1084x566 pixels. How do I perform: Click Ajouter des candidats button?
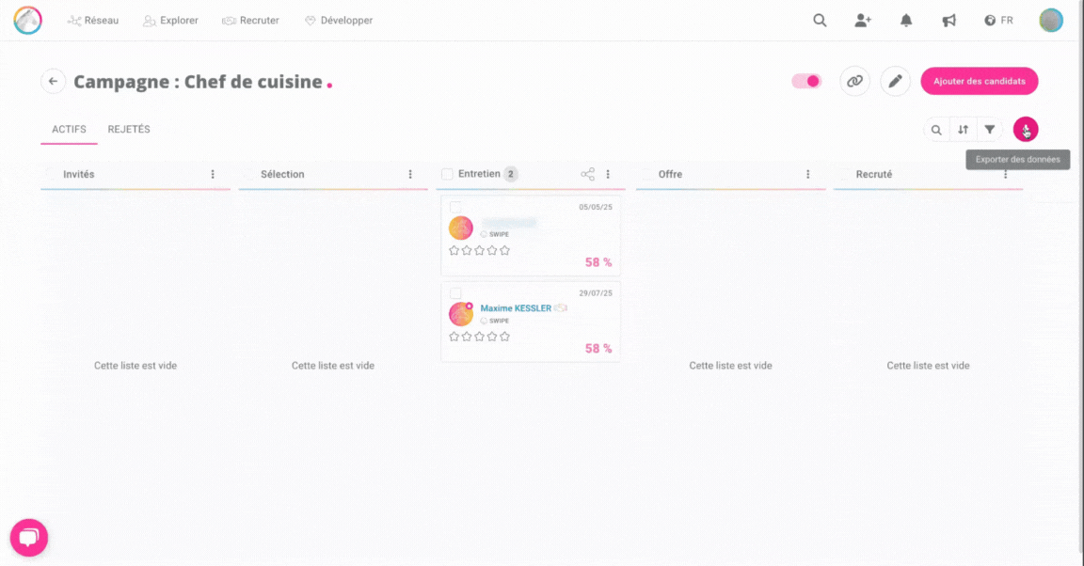coord(979,82)
